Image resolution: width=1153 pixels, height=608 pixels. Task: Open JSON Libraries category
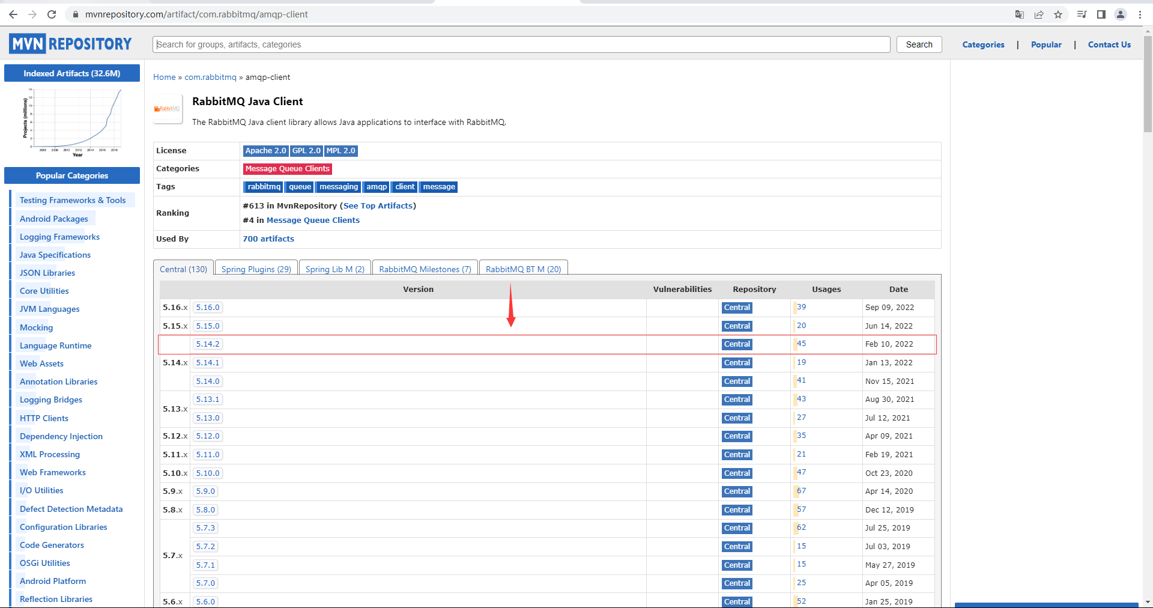tap(47, 273)
